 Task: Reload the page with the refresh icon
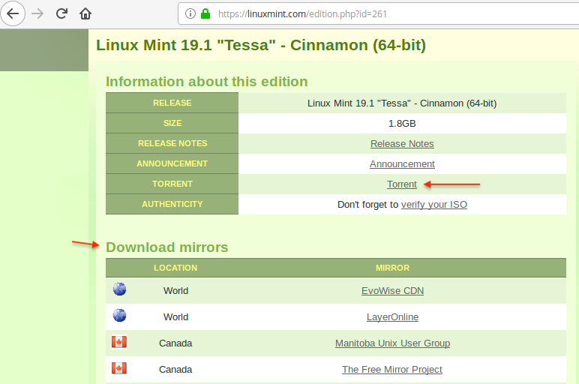(61, 13)
